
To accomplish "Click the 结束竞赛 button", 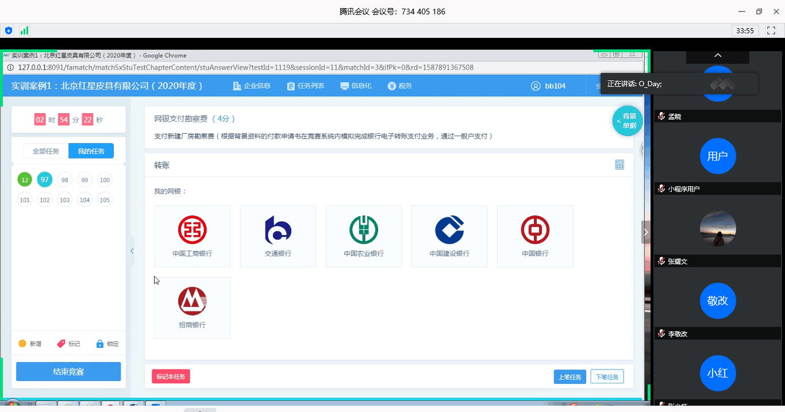I will click(68, 372).
